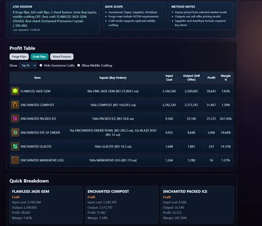Screen dimensions: 262x226
Task: Click Profit: 25,572 in Packed Ice card
Action: (172, 212)
